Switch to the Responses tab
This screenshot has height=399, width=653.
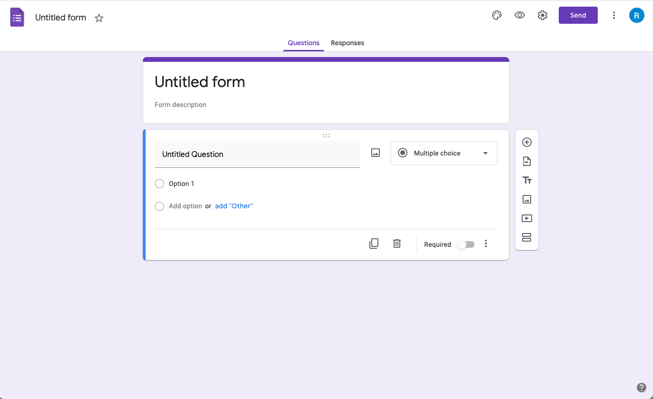pos(347,43)
